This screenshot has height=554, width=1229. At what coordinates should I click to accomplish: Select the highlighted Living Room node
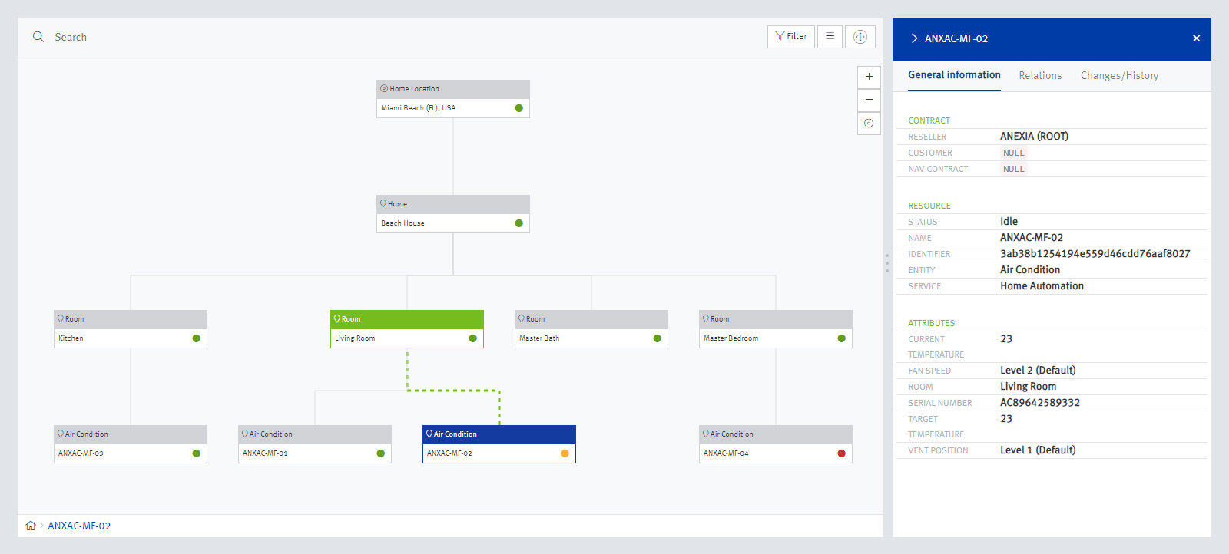click(x=407, y=329)
